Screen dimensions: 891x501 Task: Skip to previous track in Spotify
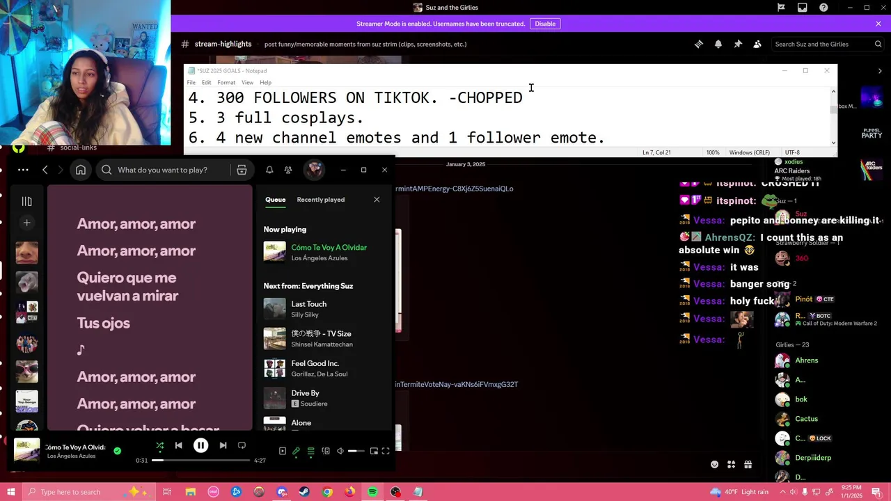point(178,445)
